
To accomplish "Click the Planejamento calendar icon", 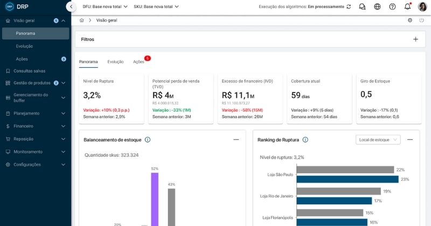I will click(x=8, y=114).
